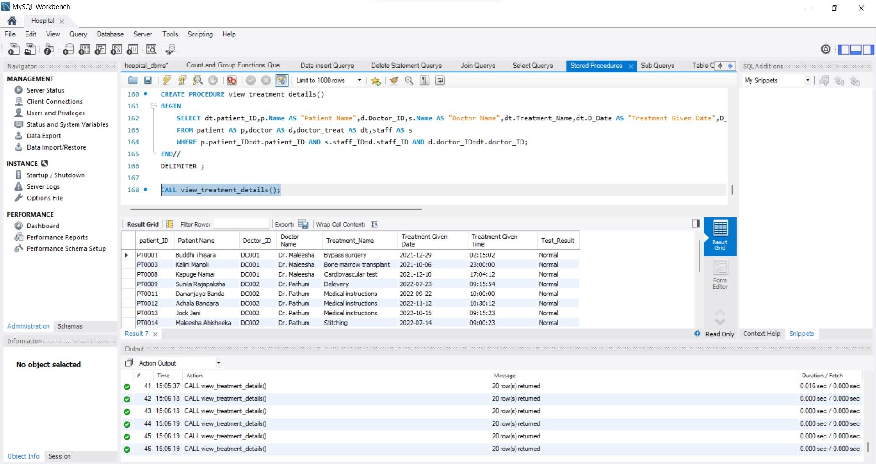Click stop query execution hand icon
876x464 pixels.
(x=213, y=80)
